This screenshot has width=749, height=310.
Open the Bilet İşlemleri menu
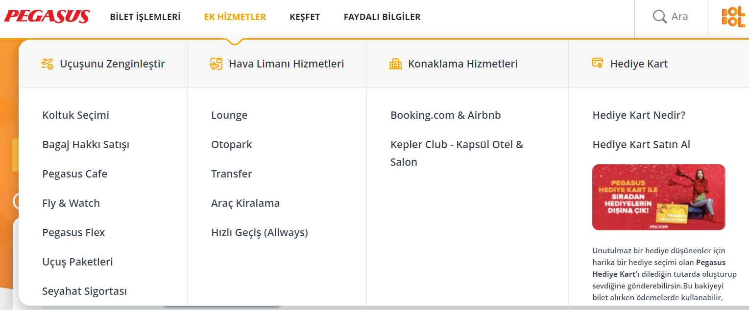pos(145,17)
